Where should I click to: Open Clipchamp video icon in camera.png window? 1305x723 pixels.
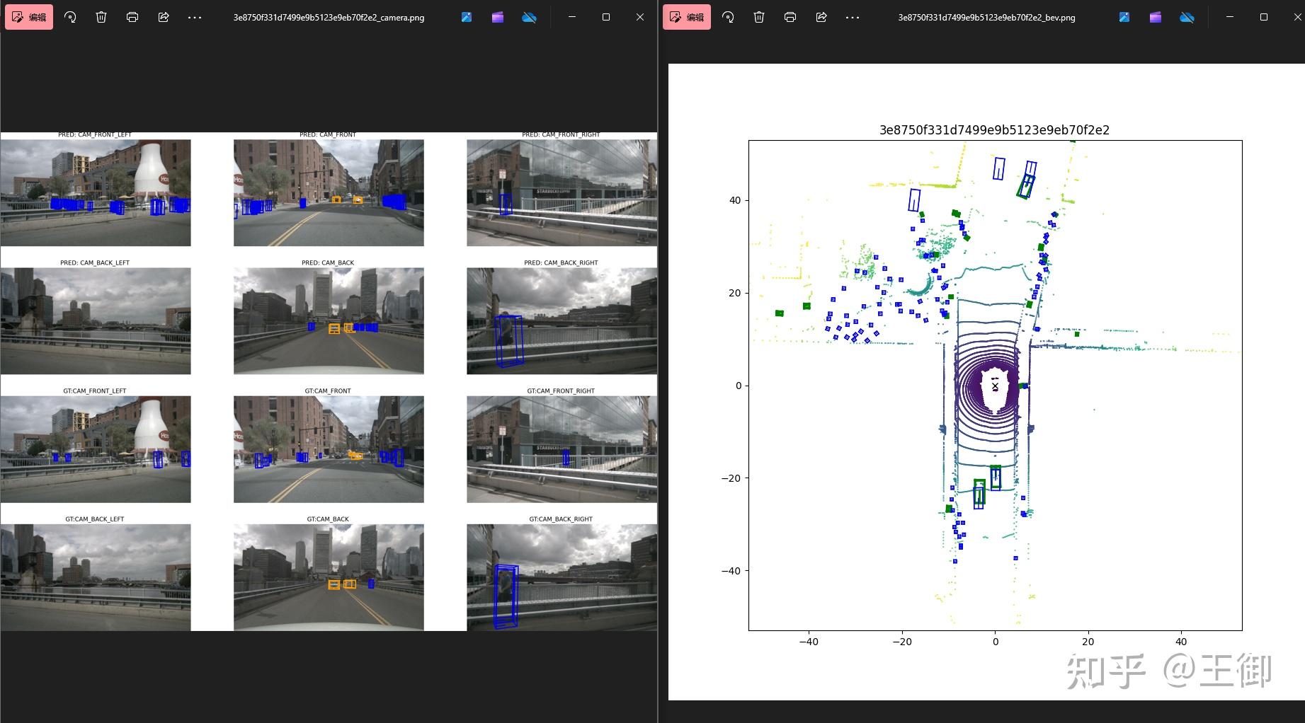point(498,17)
